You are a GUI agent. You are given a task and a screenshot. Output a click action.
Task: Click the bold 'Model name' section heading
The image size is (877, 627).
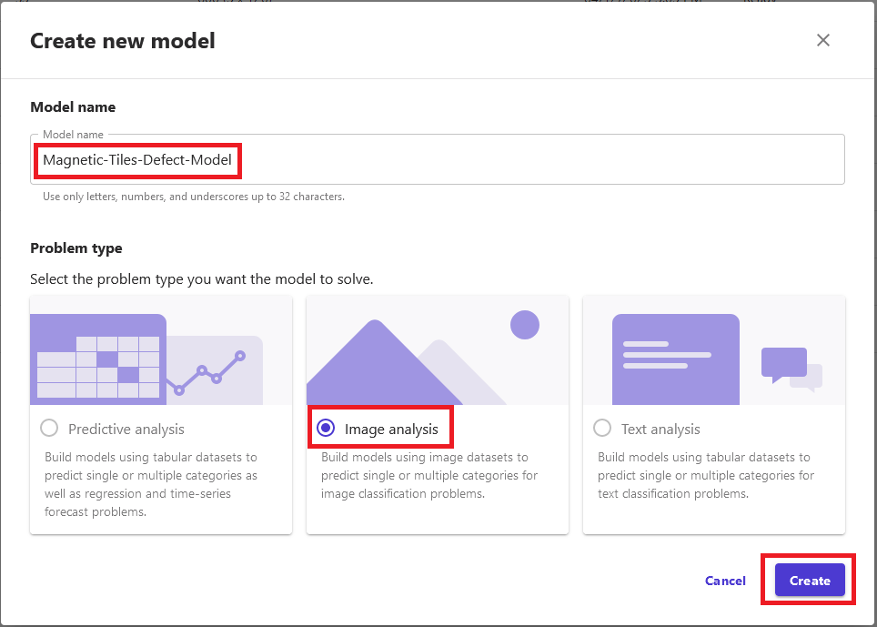tap(73, 106)
